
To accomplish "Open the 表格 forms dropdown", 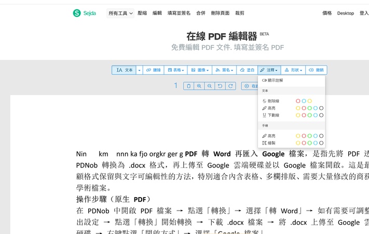I will pyautogui.click(x=176, y=70).
